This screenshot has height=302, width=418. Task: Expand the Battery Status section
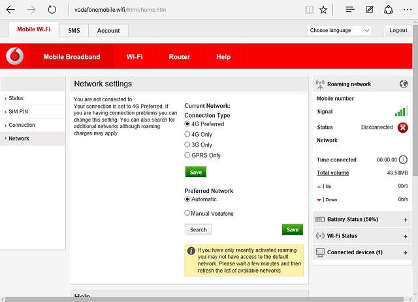tap(405, 220)
